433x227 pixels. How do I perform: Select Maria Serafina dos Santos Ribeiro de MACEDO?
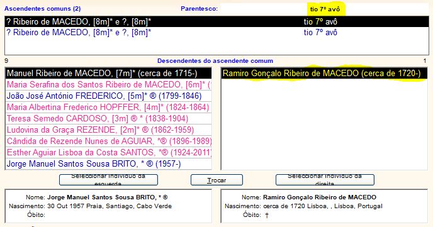[108, 85]
